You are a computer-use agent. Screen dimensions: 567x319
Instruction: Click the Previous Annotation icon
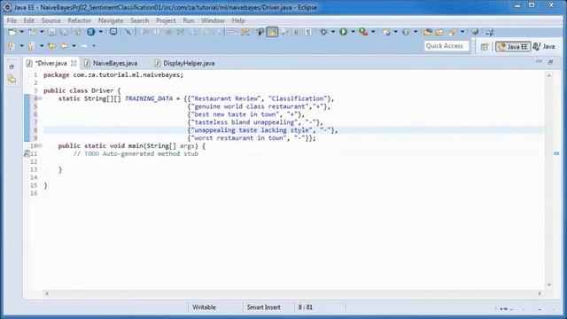[x=32, y=46]
